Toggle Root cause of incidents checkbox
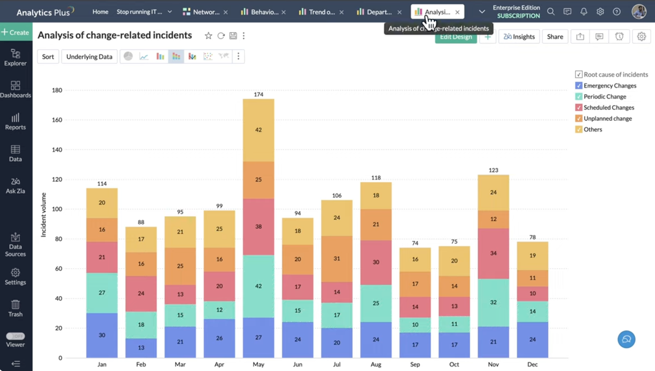Image resolution: width=655 pixels, height=371 pixels. click(578, 74)
